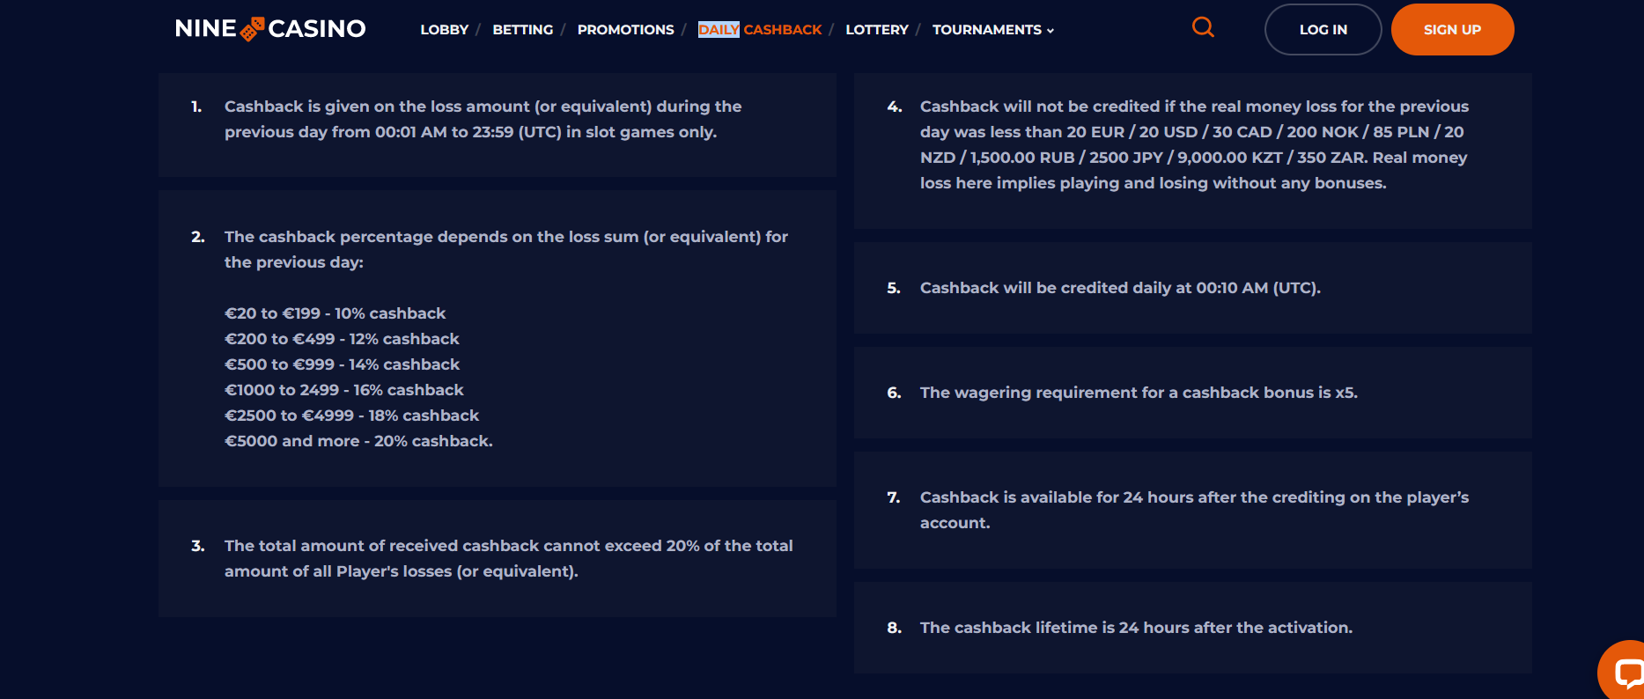The image size is (1644, 699).
Task: Click the 20% total cashback limit rule
Action: [x=498, y=558]
